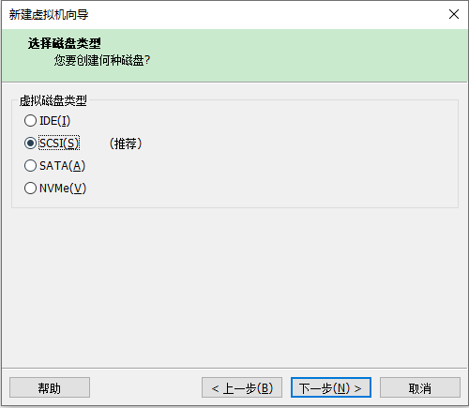Go back with the 上一步(B) button
The image size is (469, 408).
click(x=242, y=387)
